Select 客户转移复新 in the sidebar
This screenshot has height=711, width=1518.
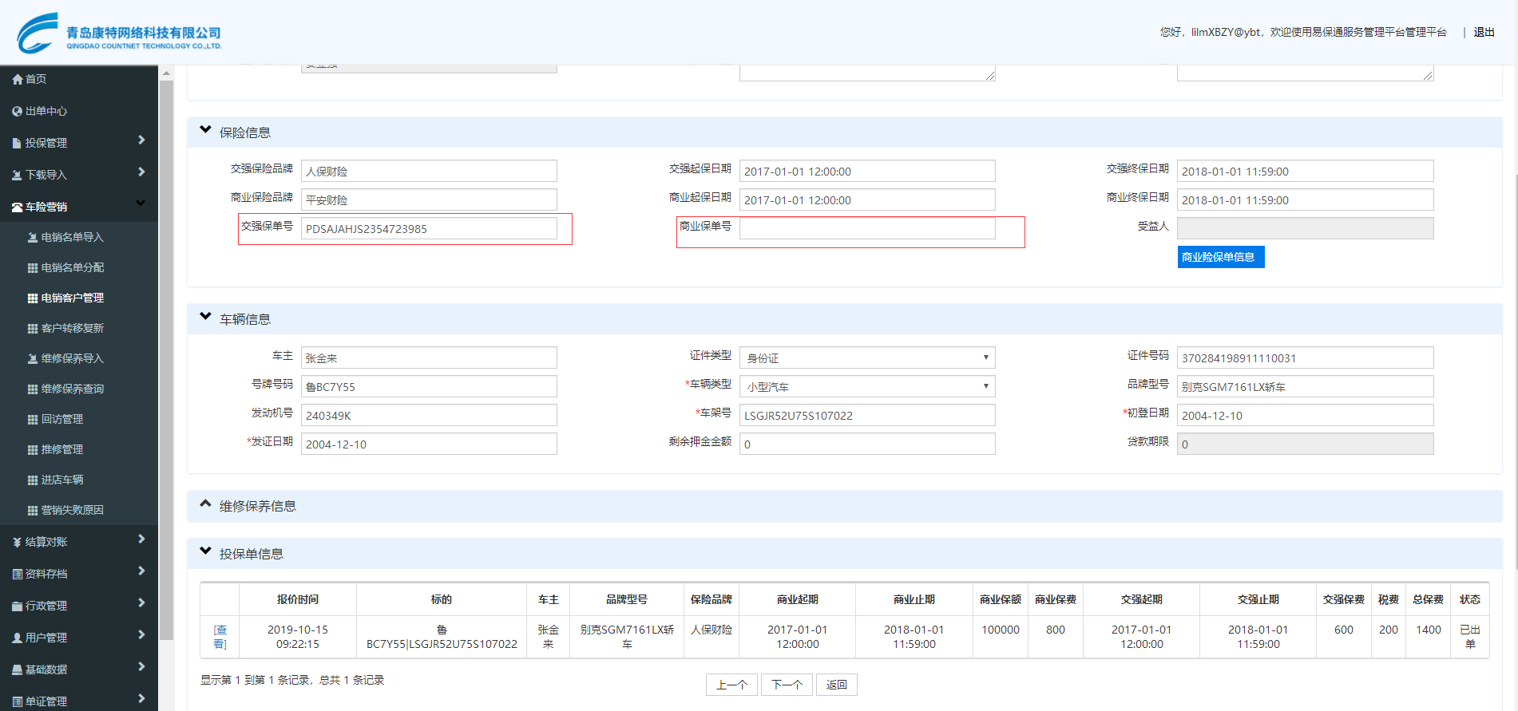click(73, 328)
